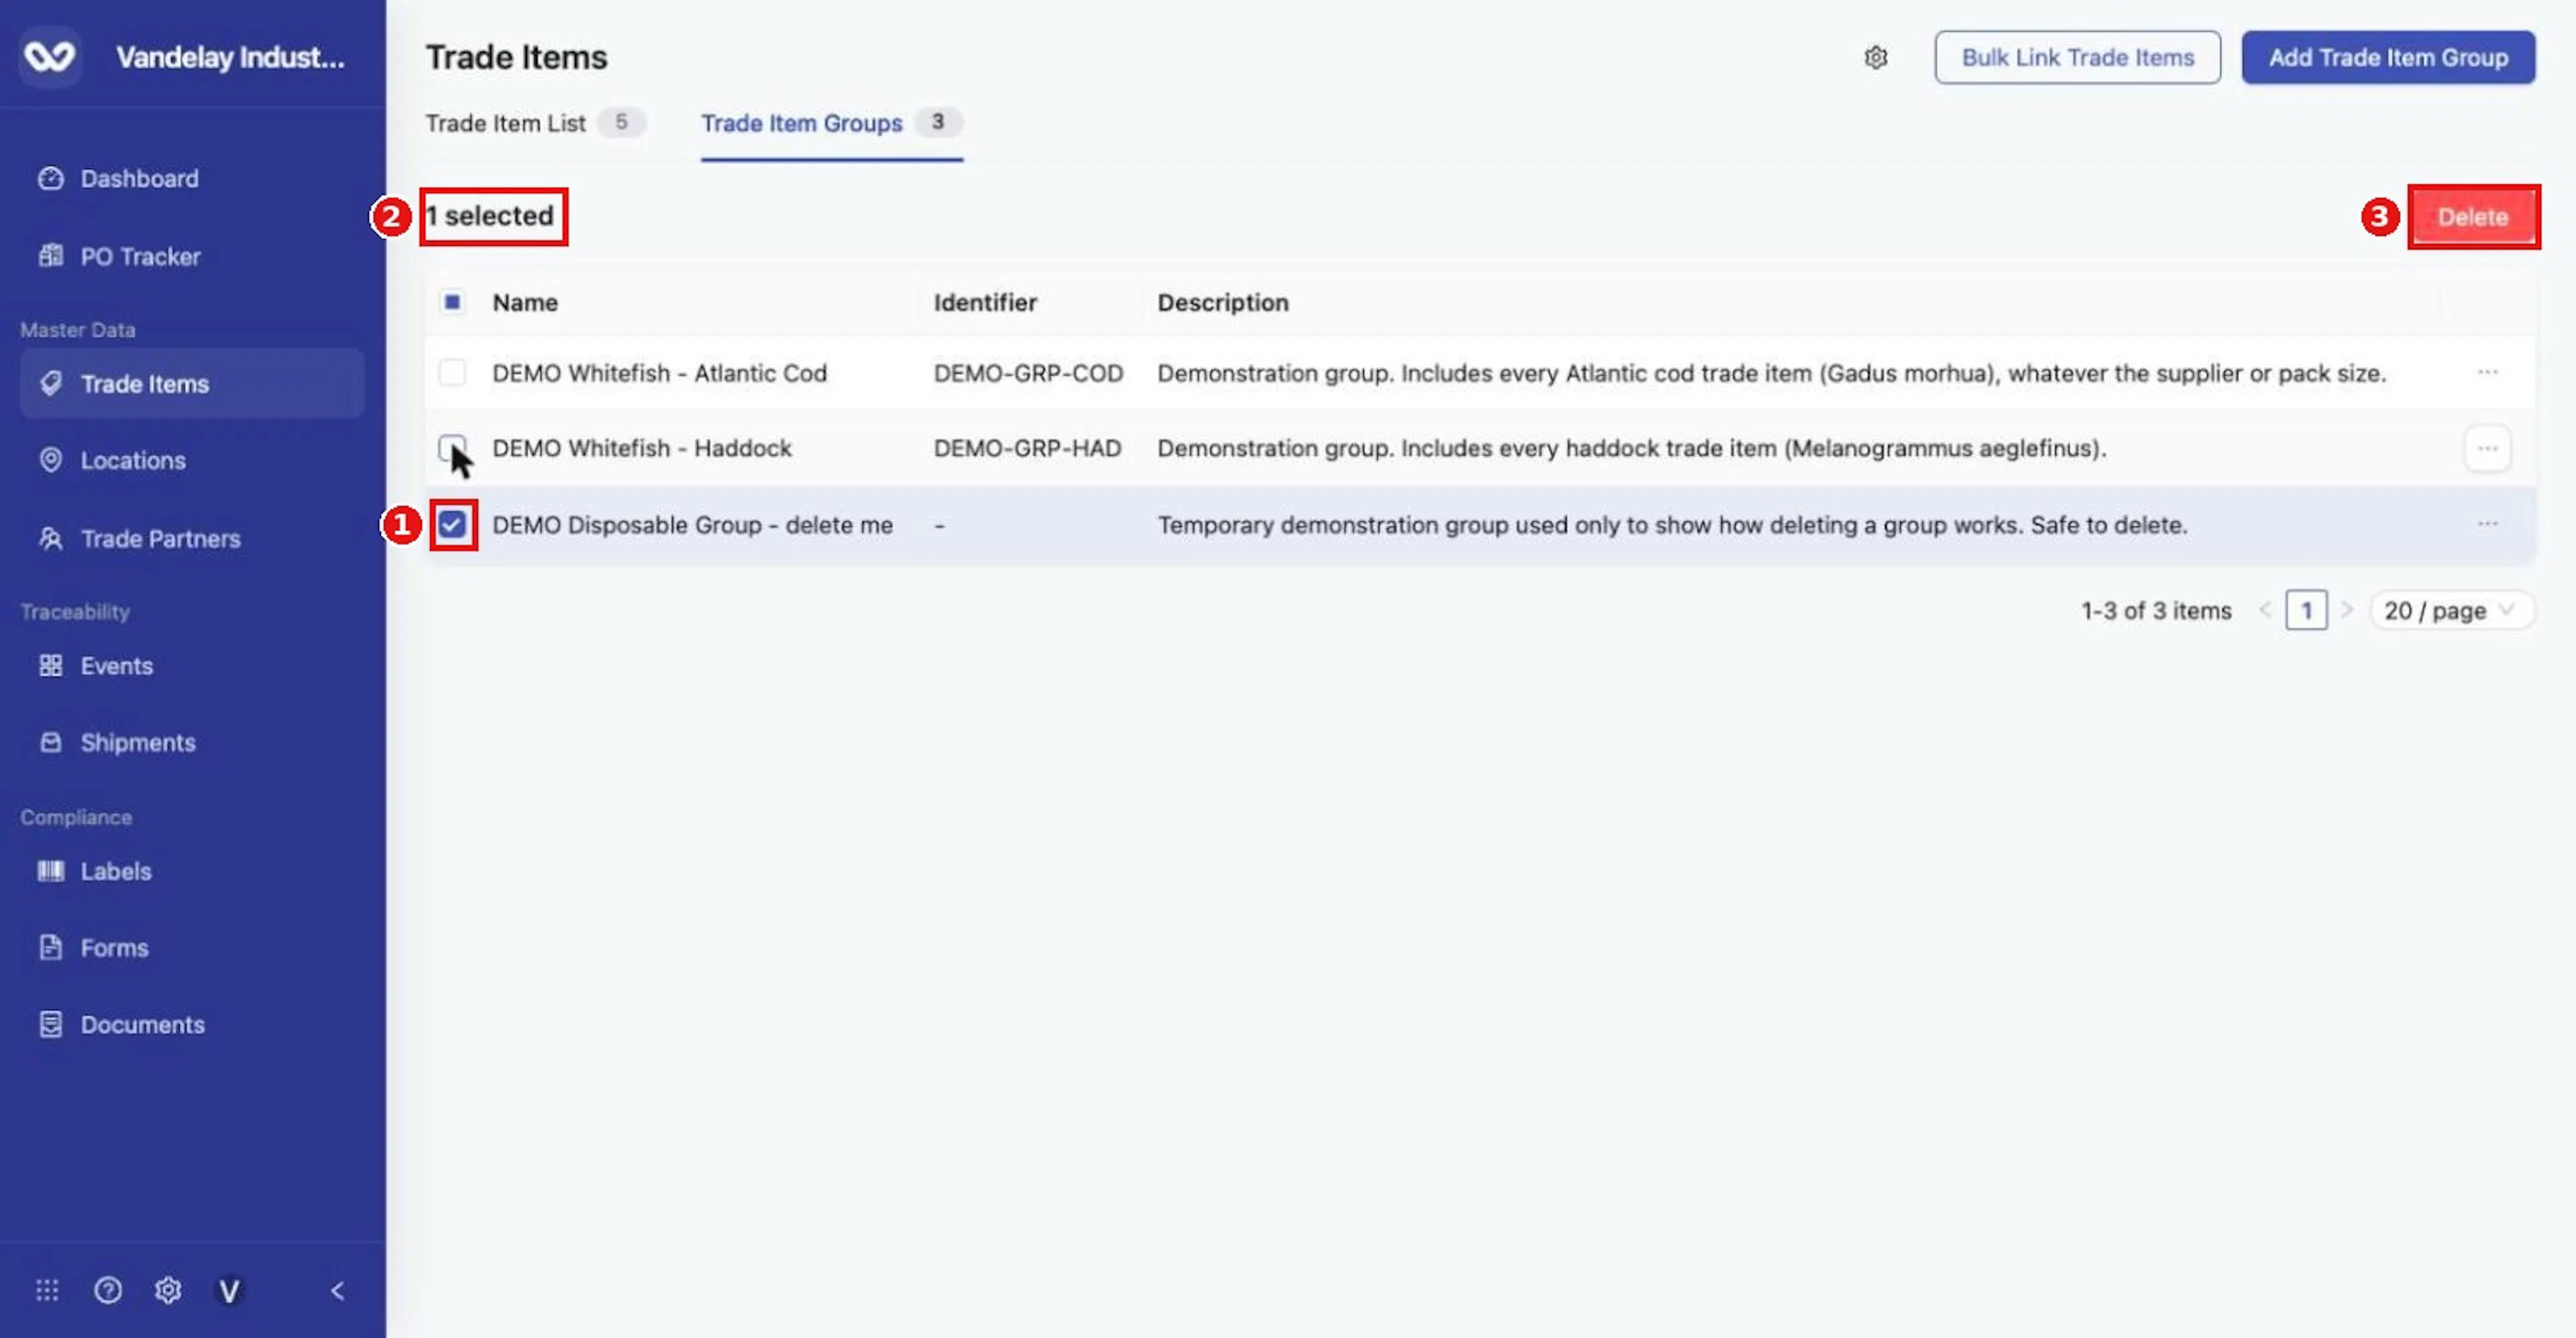
Task: Go to next page arrow
Action: 2347,611
